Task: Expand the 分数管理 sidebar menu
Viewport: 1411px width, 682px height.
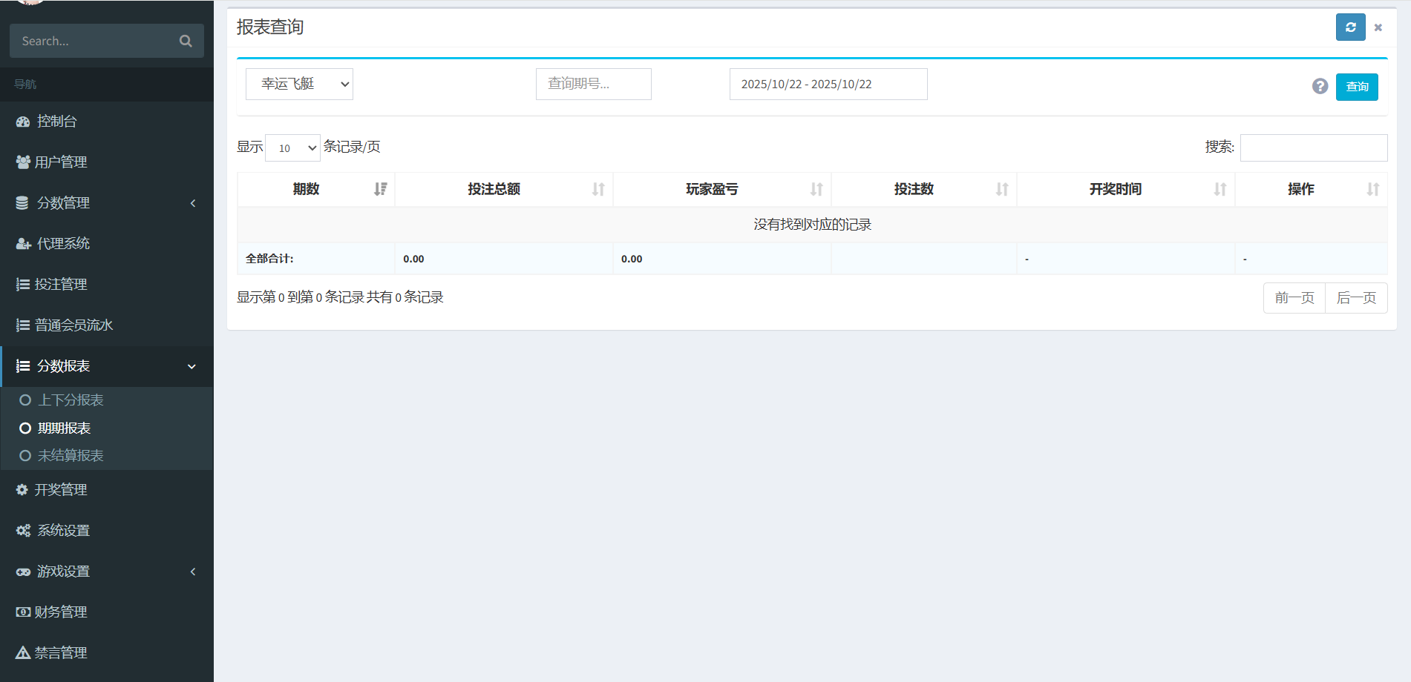Action: [x=106, y=203]
